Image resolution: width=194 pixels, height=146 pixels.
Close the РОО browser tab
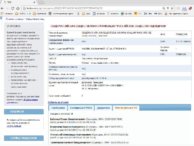pyautogui.click(x=34, y=2)
